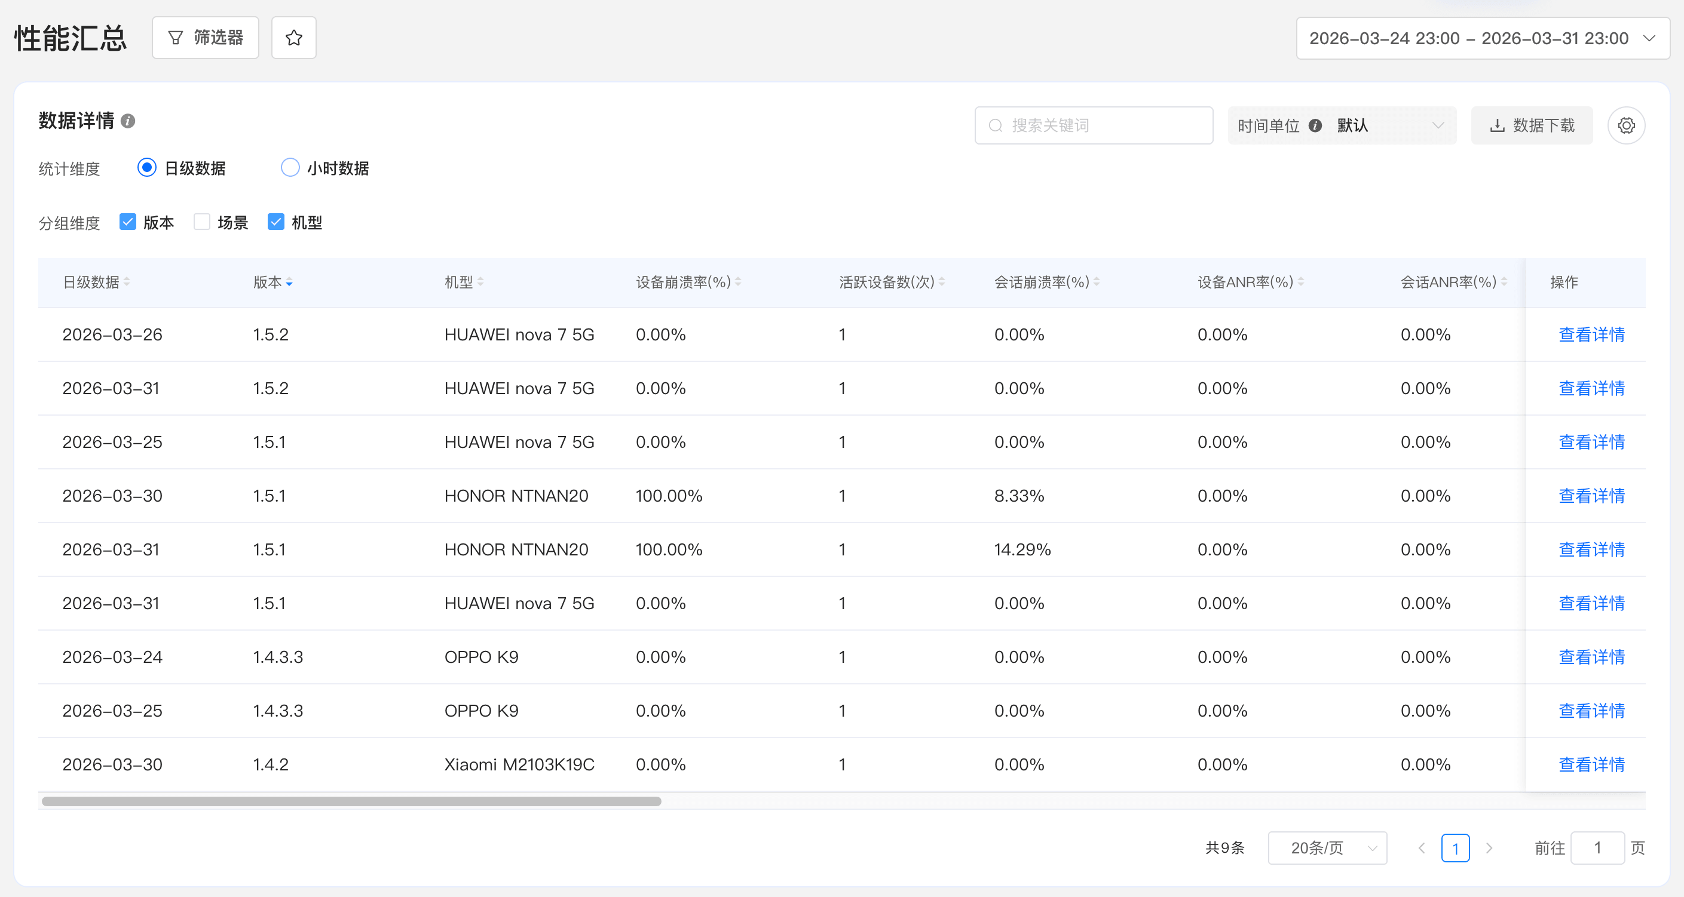The width and height of the screenshot is (1684, 897).
Task: Open the 筛选器 filter button
Action: coord(205,38)
